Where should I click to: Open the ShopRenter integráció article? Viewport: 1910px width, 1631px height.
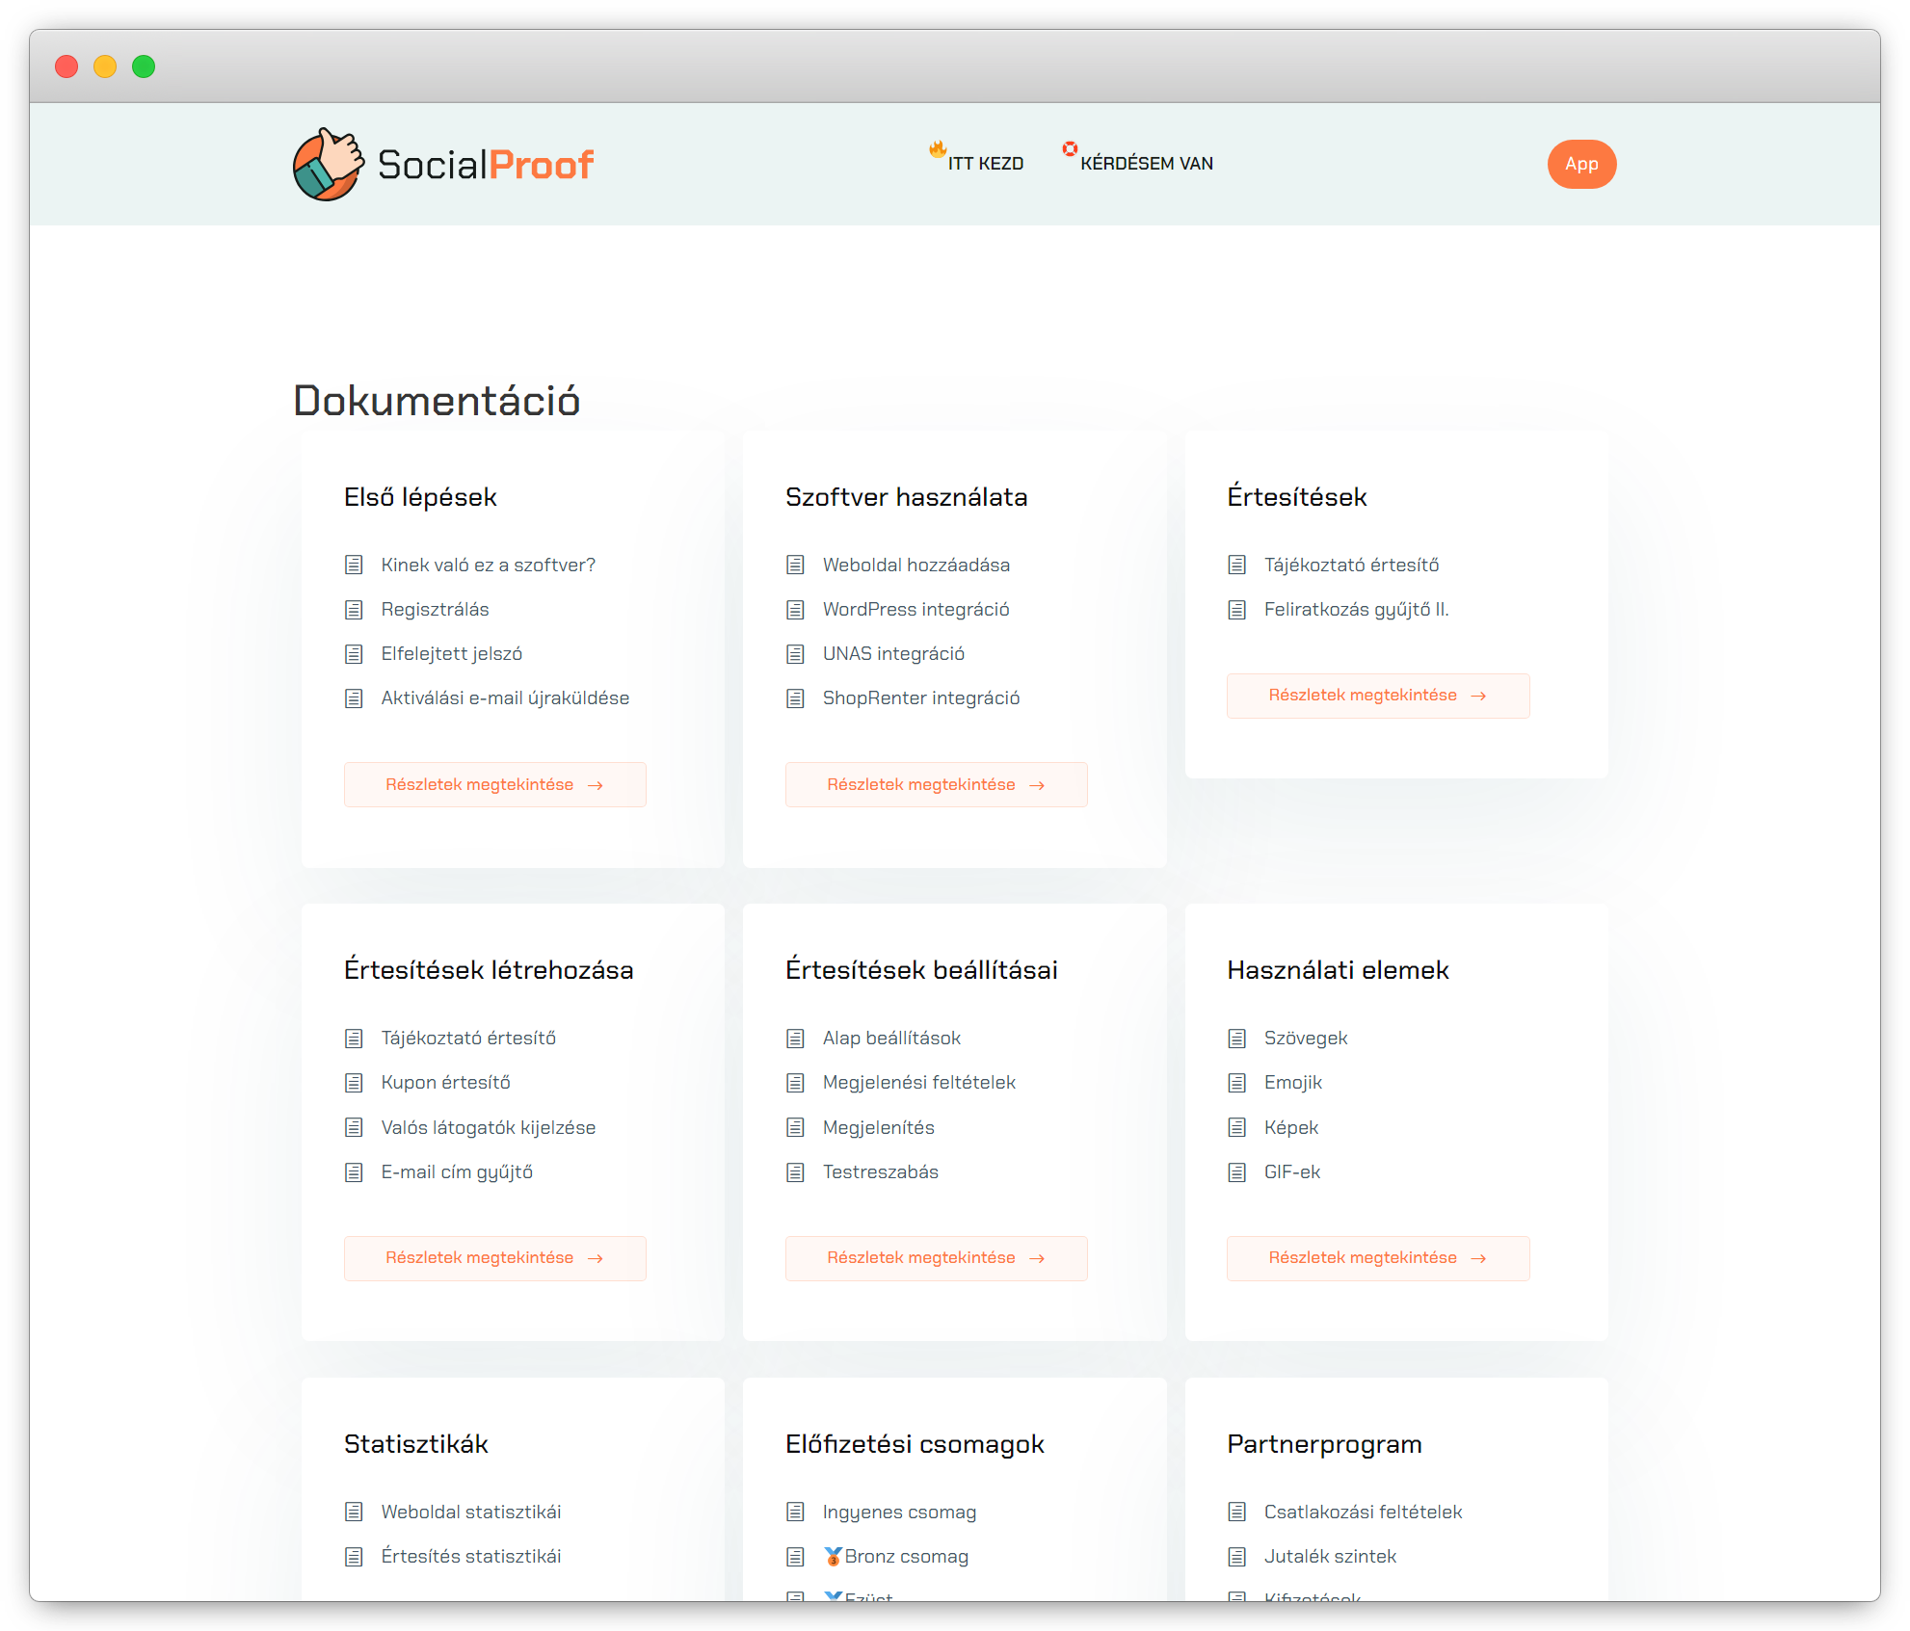(x=921, y=697)
